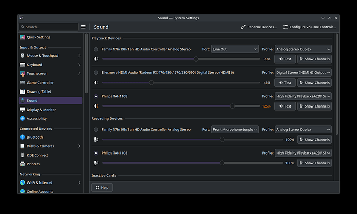Mute the Family 17h recording microphone icon
This screenshot has height=214, width=357.
96,140
